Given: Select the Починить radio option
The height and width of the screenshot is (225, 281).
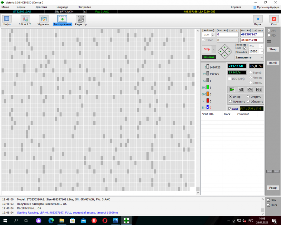Looking at the screenshot, I should [230, 102].
